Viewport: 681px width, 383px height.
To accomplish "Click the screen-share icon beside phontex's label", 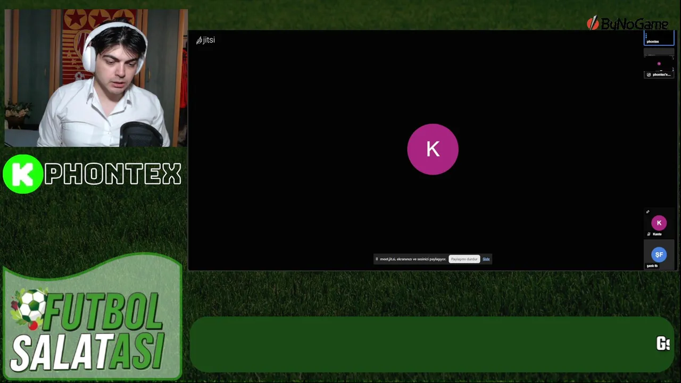I will [x=649, y=74].
